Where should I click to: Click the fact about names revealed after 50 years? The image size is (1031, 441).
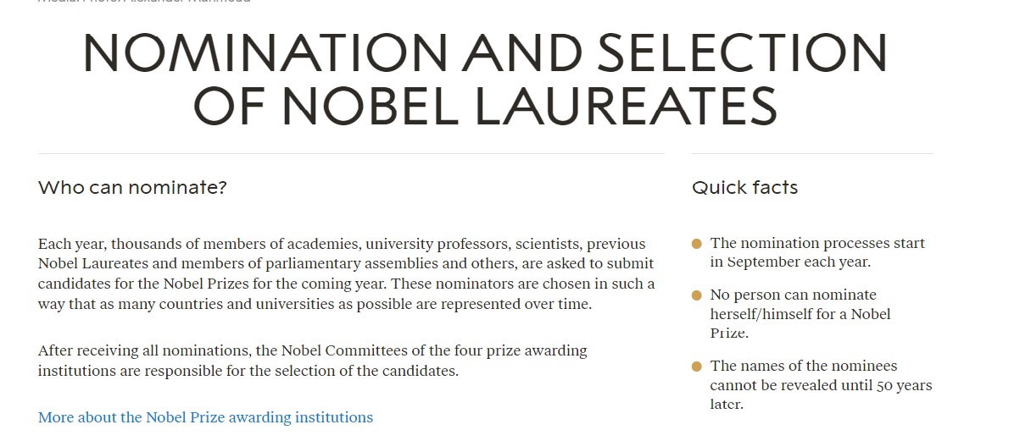tap(821, 385)
